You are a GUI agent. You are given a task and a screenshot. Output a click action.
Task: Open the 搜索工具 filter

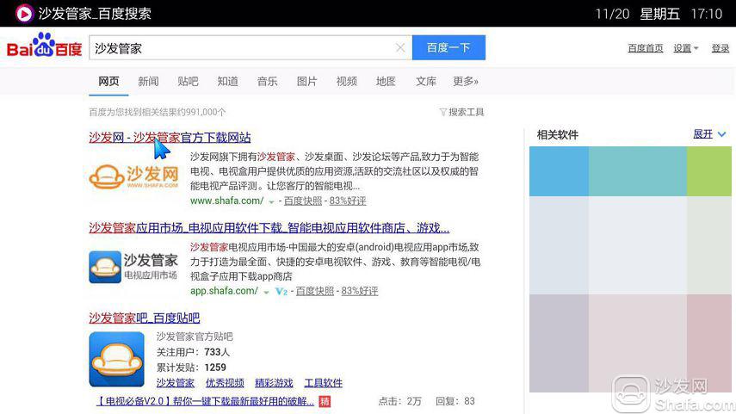tap(462, 112)
